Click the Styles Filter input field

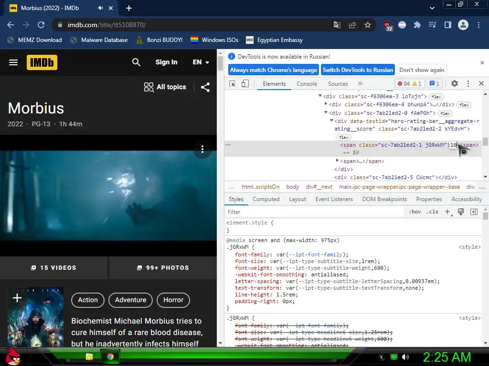pos(315,212)
